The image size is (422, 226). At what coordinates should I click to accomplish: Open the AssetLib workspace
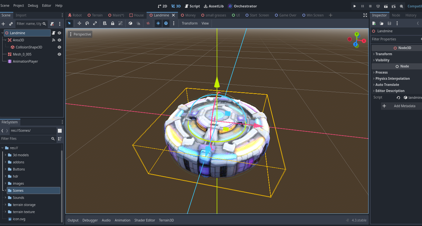214,6
